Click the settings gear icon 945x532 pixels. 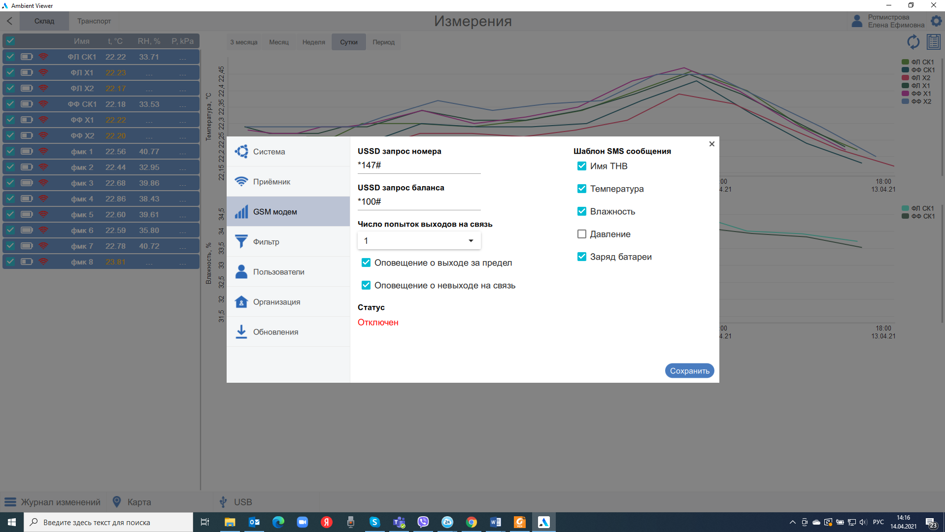[936, 21]
